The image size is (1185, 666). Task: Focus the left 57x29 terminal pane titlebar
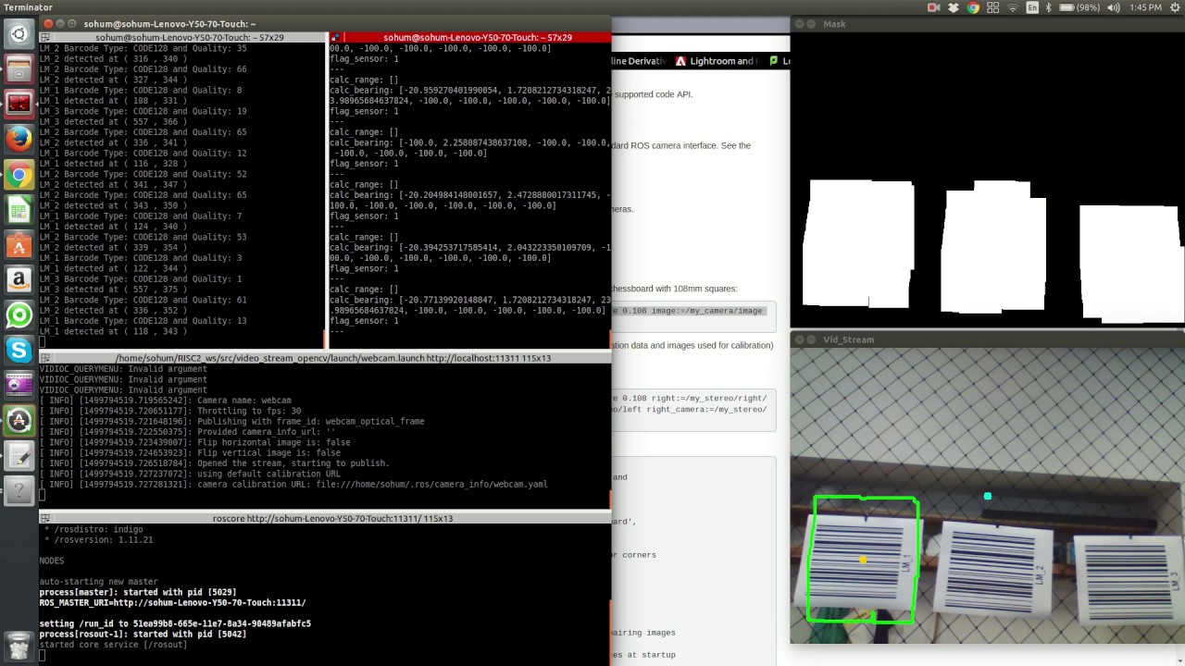184,38
